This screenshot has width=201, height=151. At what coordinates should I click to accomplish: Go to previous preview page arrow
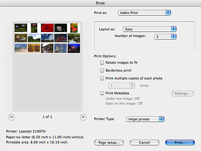[12, 117]
